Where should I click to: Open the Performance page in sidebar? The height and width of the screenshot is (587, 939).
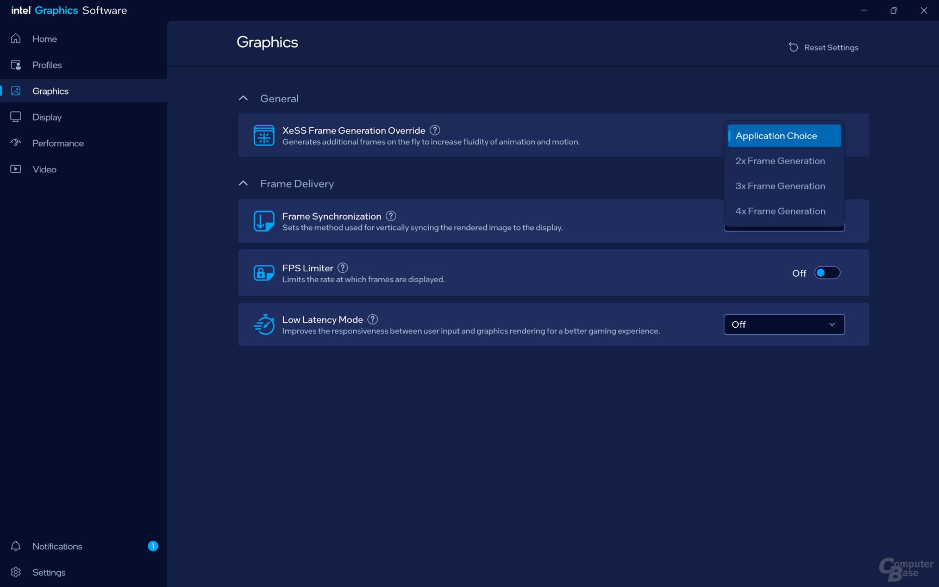(x=58, y=143)
